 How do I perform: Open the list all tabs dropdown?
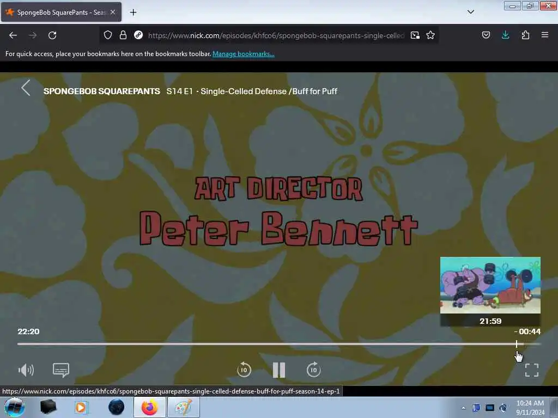[x=470, y=12]
